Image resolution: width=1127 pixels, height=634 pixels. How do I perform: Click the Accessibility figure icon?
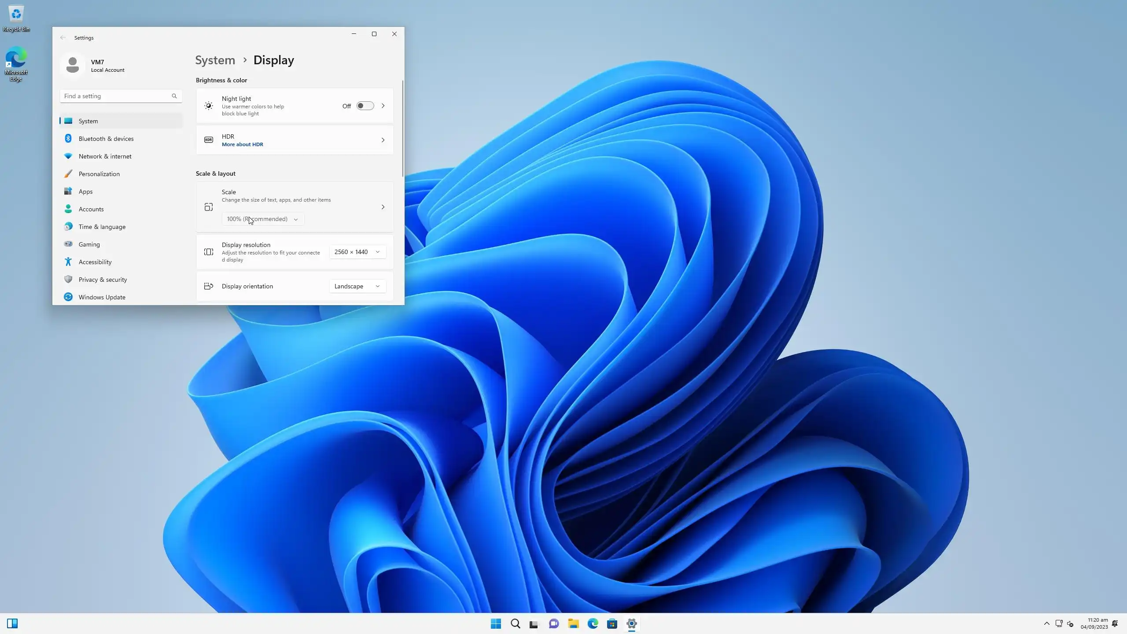tap(68, 262)
